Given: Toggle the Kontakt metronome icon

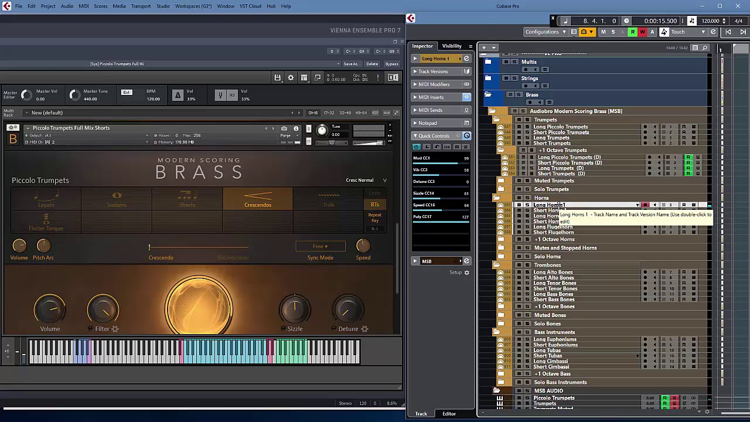Looking at the screenshot, I should [178, 95].
